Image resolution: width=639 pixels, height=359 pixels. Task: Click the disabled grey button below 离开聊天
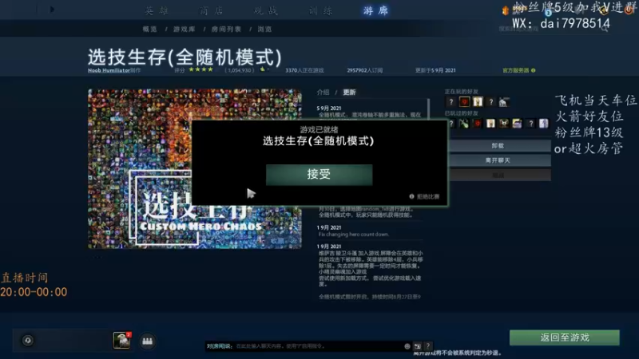[x=500, y=175]
